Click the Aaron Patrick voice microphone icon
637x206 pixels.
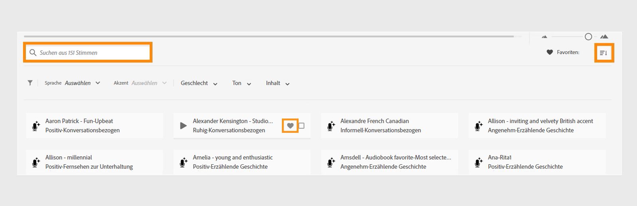[36, 126]
